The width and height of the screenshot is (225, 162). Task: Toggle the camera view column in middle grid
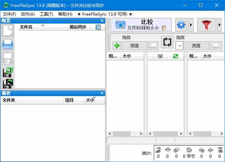tap(160, 56)
